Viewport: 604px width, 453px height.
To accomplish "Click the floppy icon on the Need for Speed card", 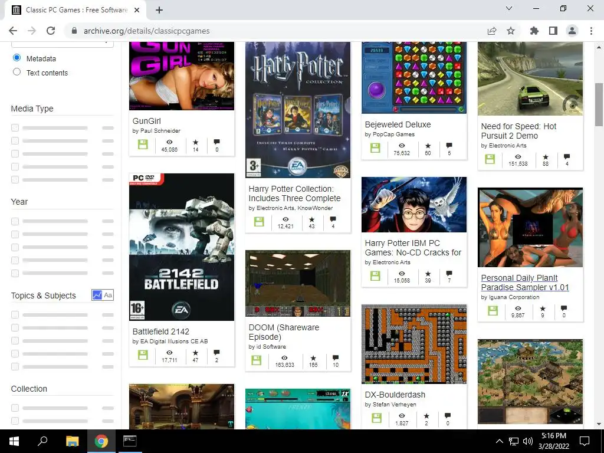I will [x=490, y=159].
